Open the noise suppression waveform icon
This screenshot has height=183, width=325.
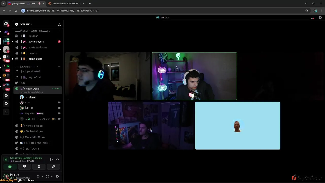[51, 159]
